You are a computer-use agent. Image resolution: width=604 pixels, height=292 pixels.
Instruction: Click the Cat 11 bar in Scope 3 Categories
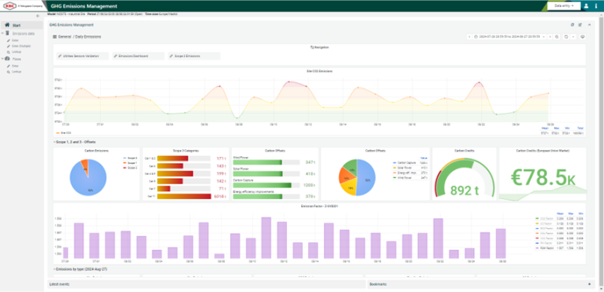coord(184,196)
